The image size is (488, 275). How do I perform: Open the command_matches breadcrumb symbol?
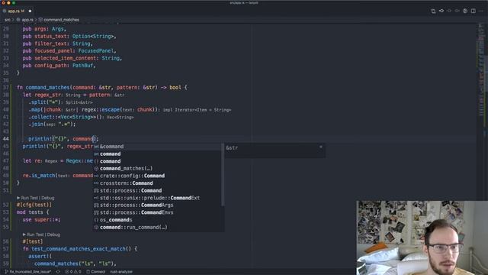[61, 20]
